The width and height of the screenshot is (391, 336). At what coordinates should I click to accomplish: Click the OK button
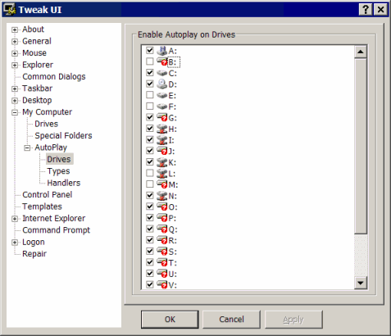point(170,320)
